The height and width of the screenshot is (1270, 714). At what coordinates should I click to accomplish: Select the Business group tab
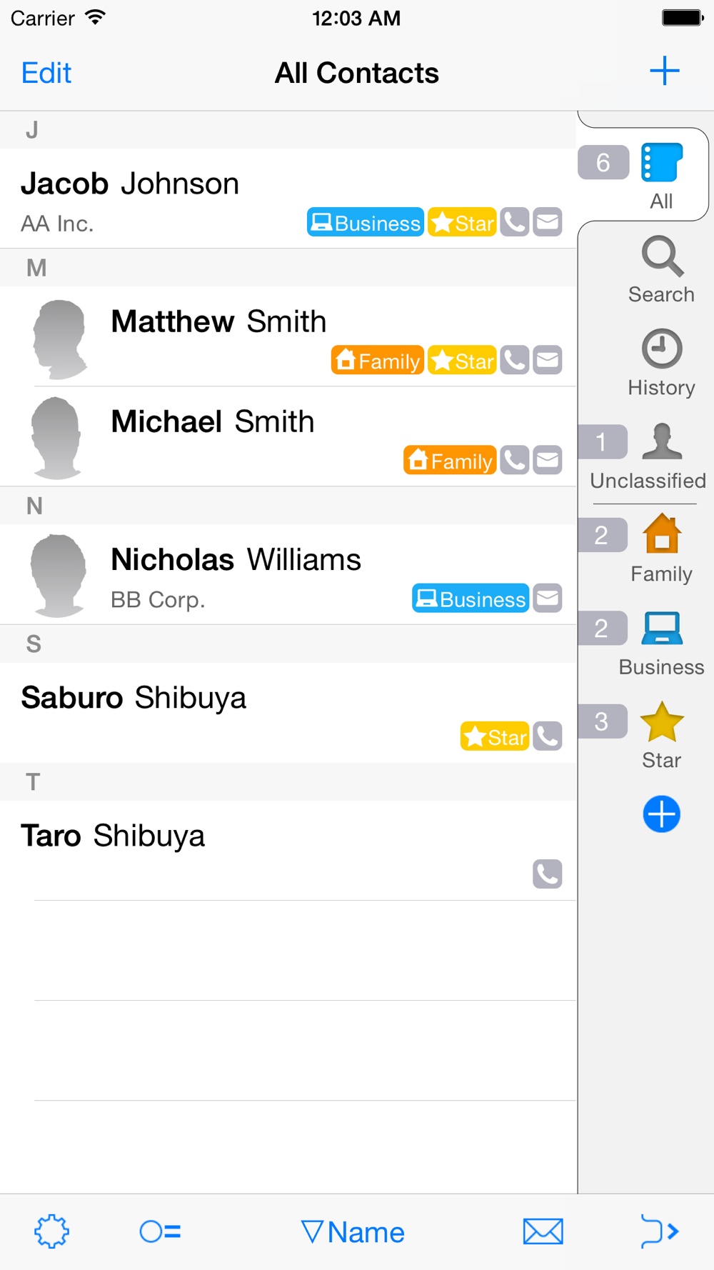661,643
